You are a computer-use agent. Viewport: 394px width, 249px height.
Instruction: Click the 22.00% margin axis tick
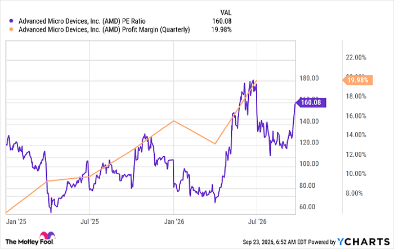point(356,57)
